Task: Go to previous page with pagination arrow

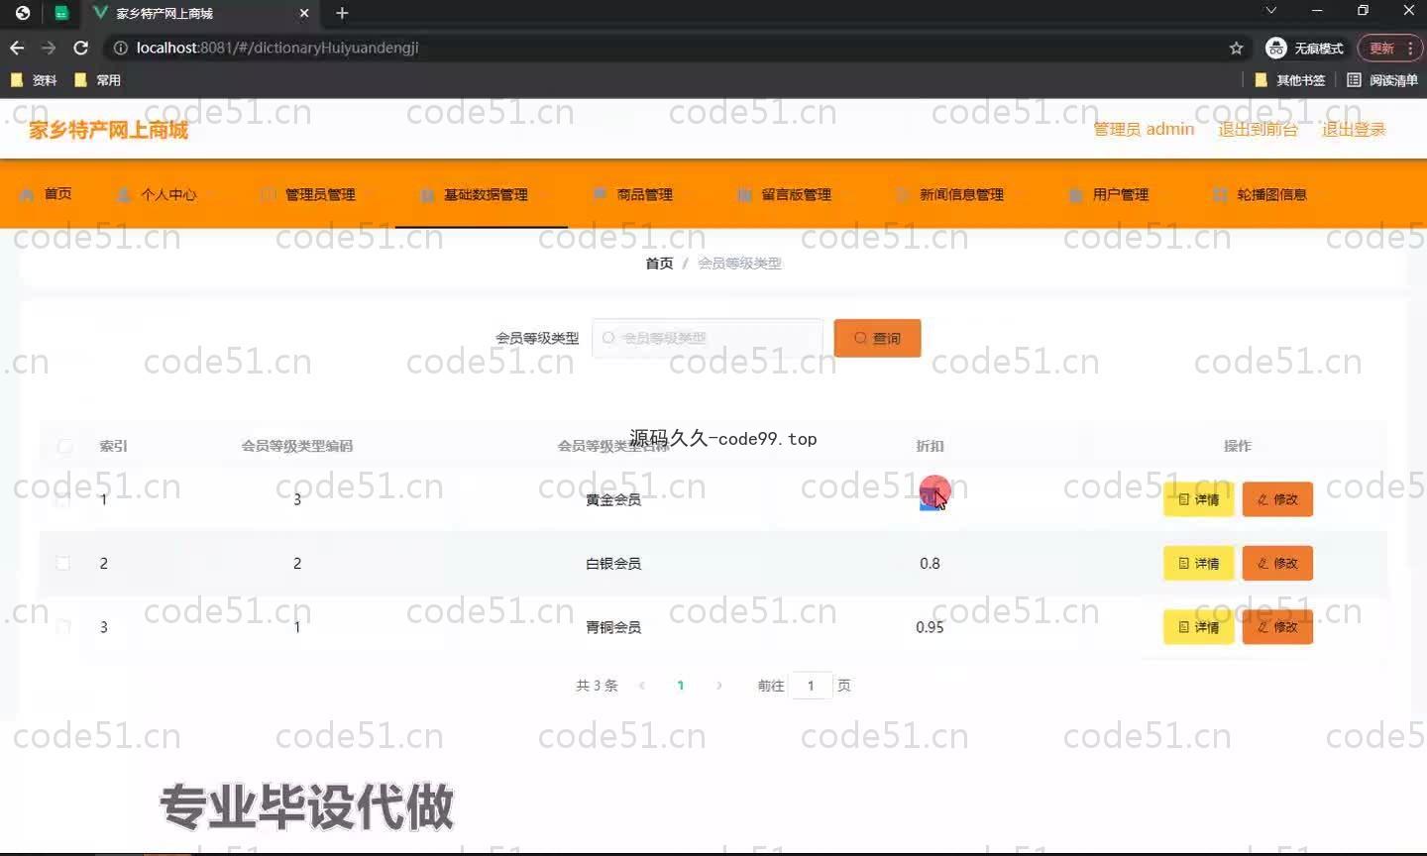Action: pos(642,685)
